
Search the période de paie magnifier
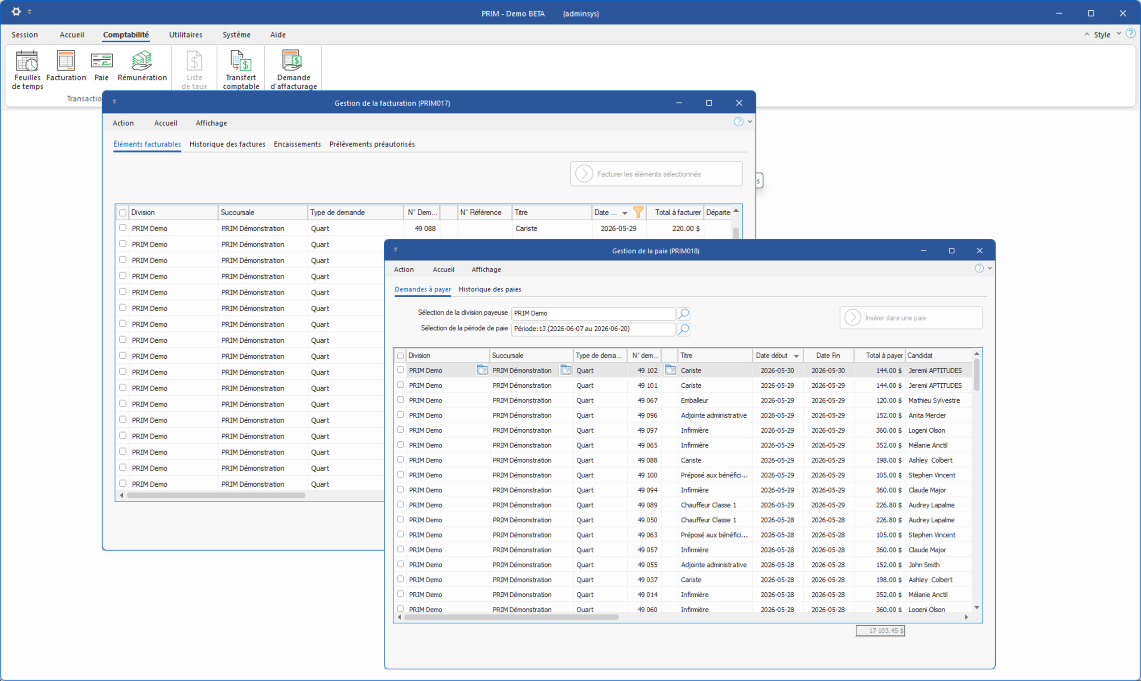[x=684, y=329]
